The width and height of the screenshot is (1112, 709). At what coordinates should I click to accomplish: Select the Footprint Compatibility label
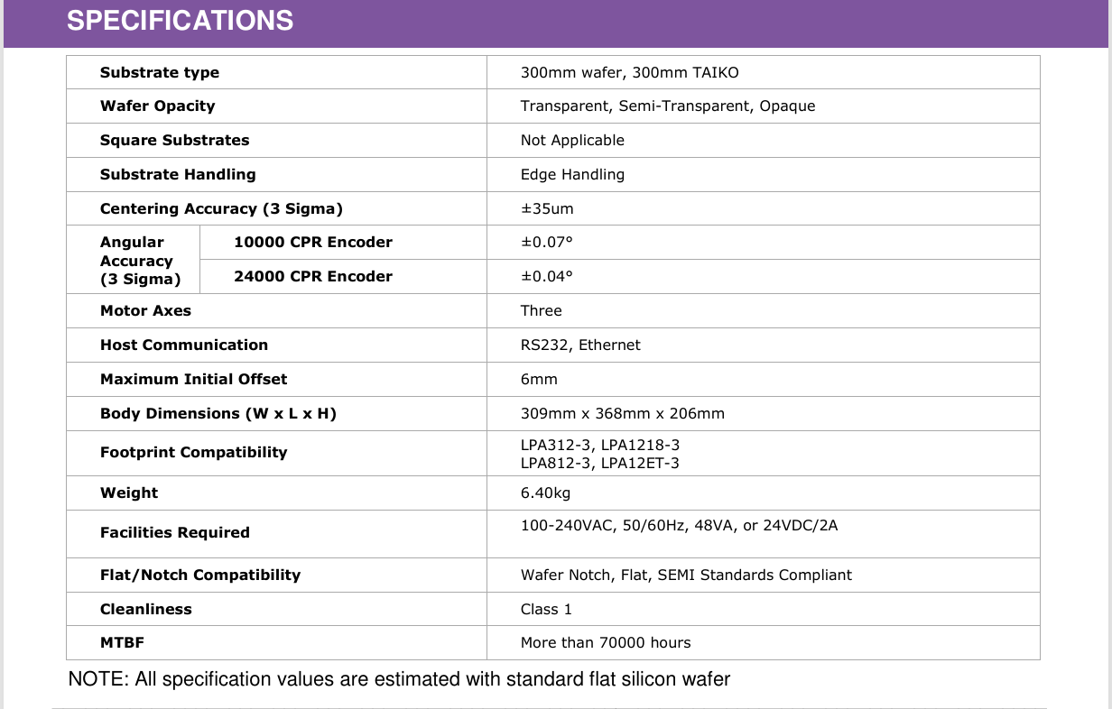194,452
